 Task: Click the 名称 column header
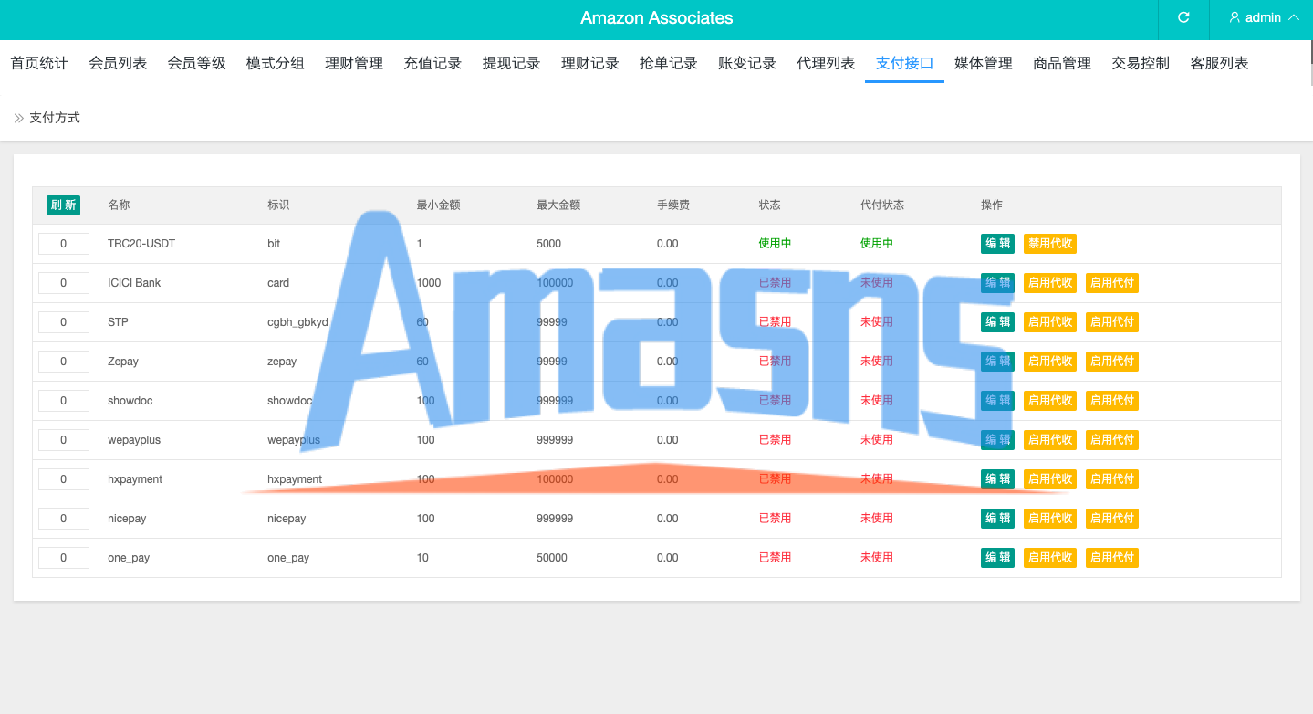coord(119,205)
